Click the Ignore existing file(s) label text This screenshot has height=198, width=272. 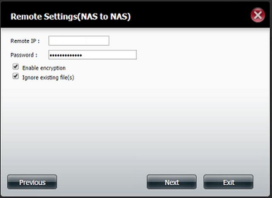coord(48,77)
